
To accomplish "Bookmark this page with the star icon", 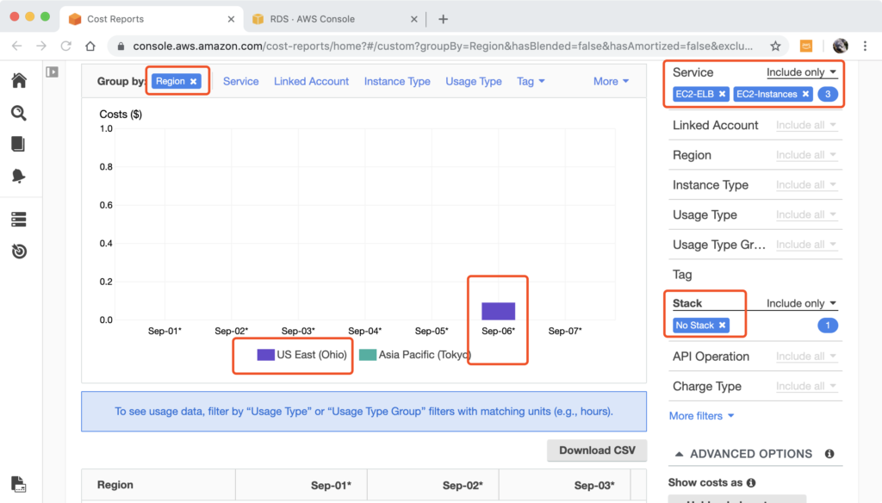I will pos(776,47).
